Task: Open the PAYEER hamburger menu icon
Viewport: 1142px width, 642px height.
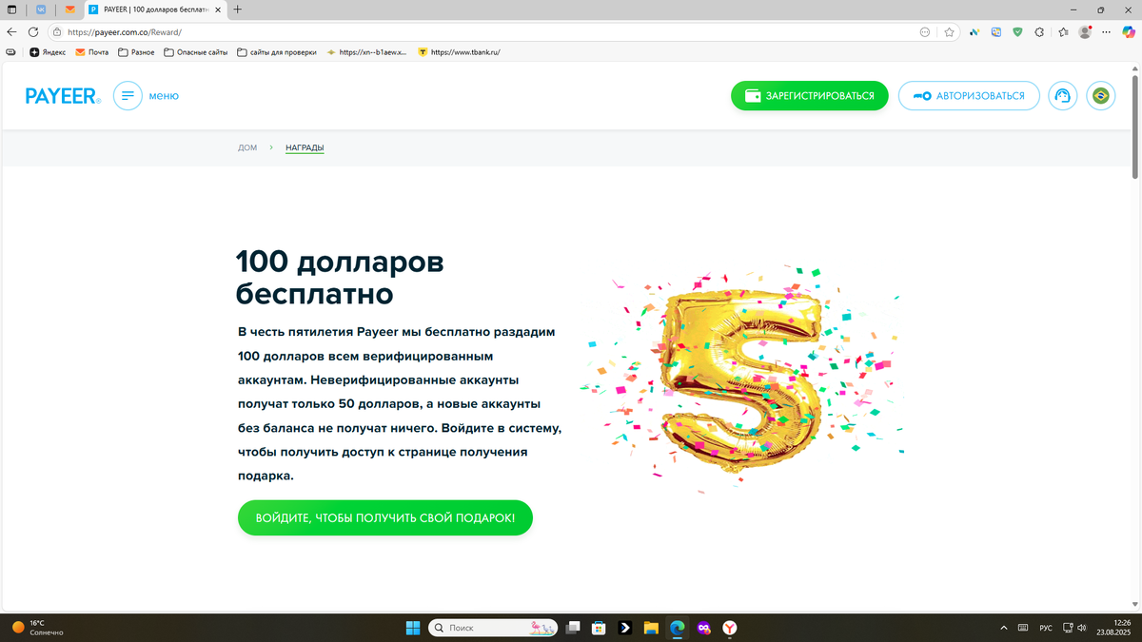Action: click(128, 96)
